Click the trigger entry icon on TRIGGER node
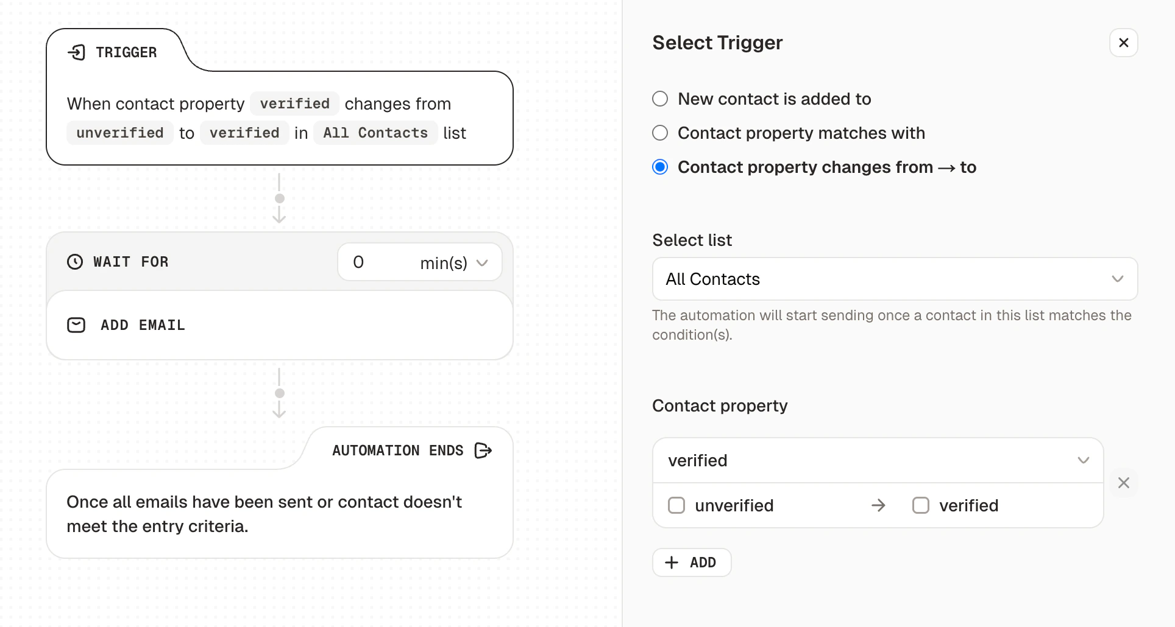 77,52
